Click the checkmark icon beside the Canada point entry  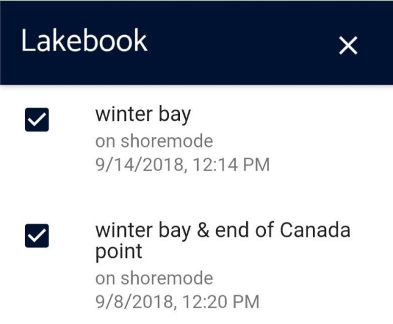[37, 235]
